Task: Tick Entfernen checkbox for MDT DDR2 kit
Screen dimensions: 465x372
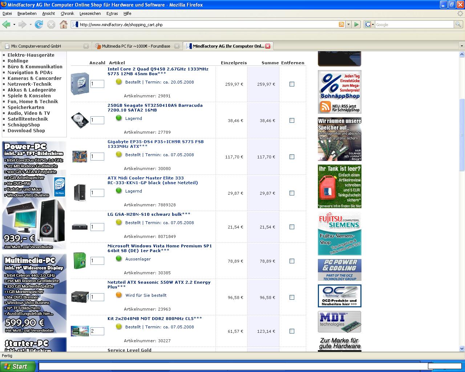Action: tap(292, 331)
